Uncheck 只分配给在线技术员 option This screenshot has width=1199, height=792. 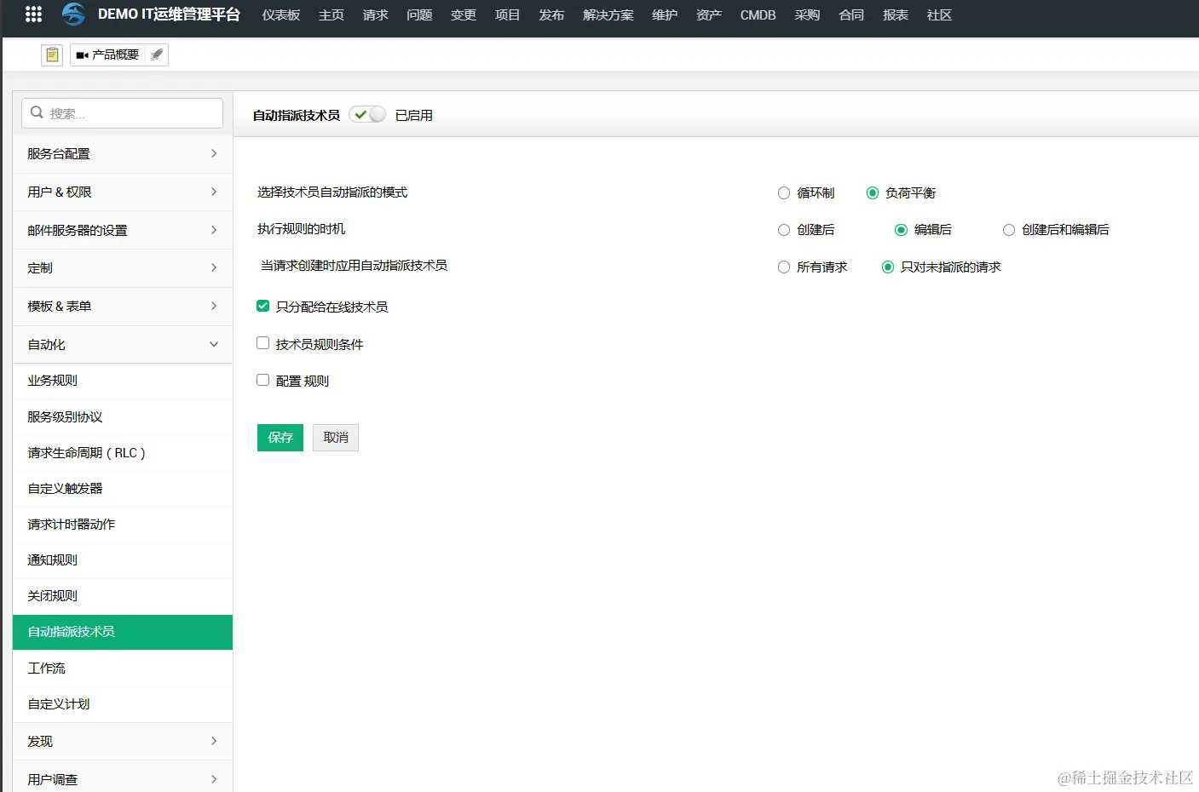point(262,306)
